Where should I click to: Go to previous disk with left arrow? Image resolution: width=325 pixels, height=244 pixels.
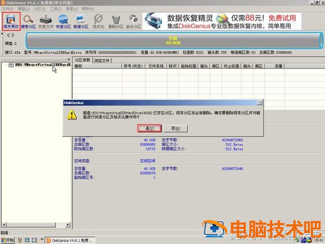pos(9,35)
